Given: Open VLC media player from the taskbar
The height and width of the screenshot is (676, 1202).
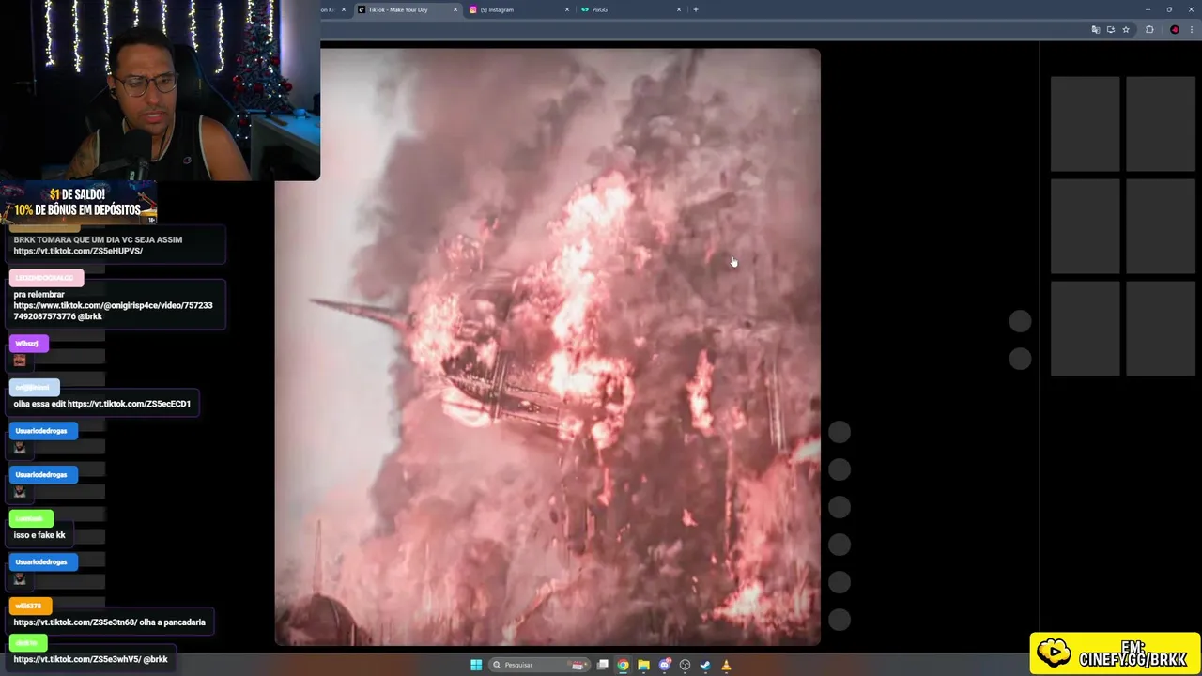Looking at the screenshot, I should point(726,665).
